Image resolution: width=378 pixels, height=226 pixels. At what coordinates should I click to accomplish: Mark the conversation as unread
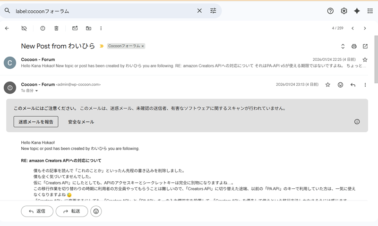75,28
